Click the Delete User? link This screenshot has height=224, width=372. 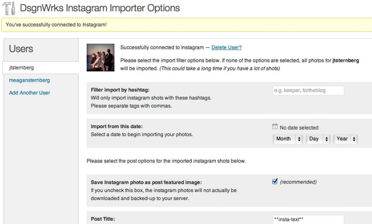(x=226, y=47)
